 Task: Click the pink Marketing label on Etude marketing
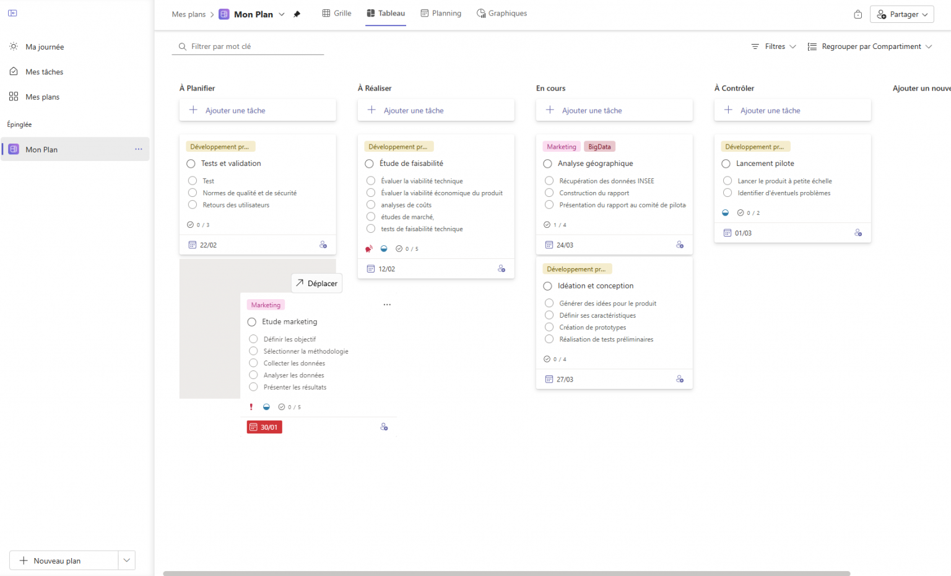tap(265, 305)
